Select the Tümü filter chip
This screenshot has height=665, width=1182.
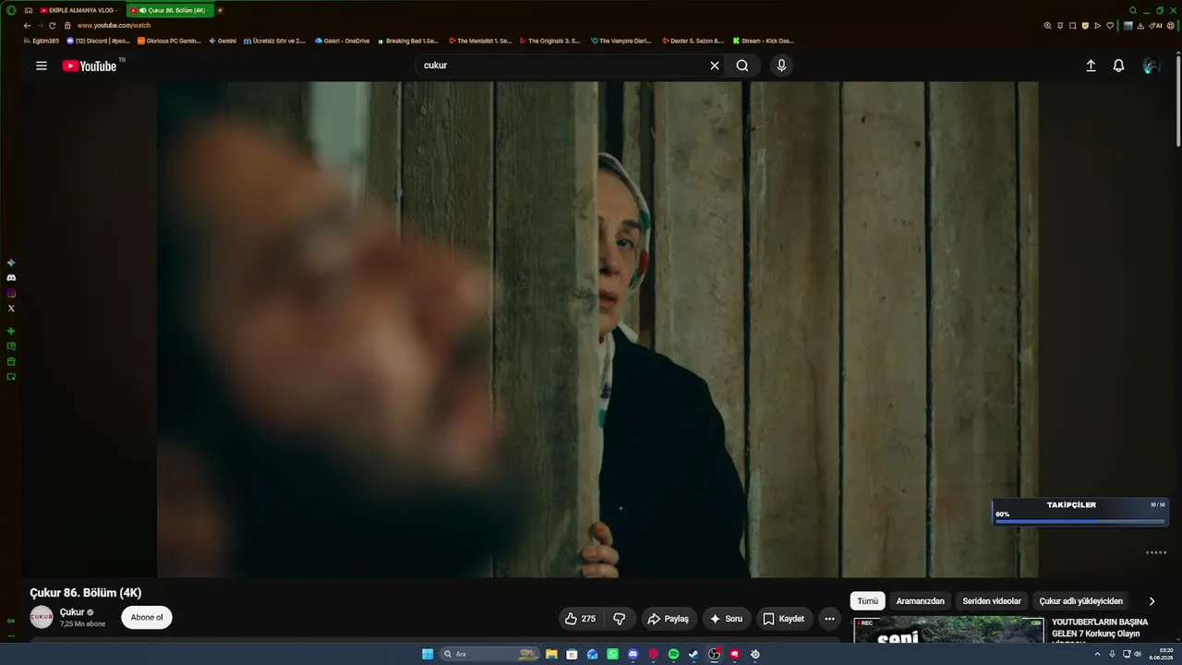tap(868, 601)
